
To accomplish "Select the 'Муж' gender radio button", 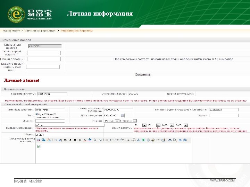I will click(x=37, y=114).
